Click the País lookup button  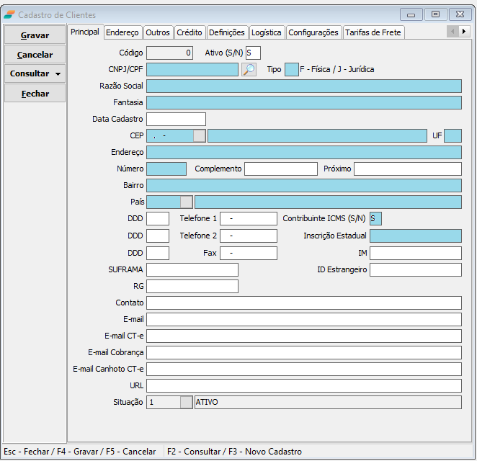[187, 202]
